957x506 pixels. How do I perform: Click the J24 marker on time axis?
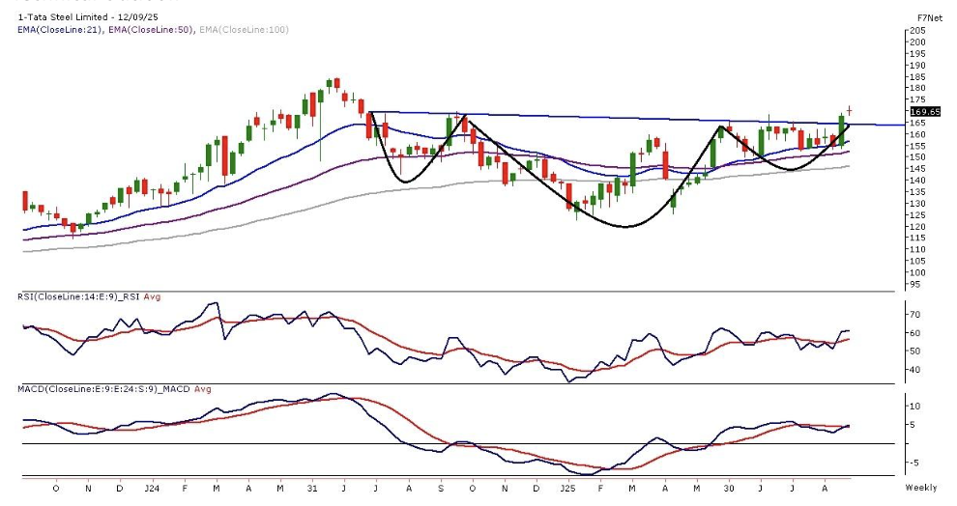point(152,489)
